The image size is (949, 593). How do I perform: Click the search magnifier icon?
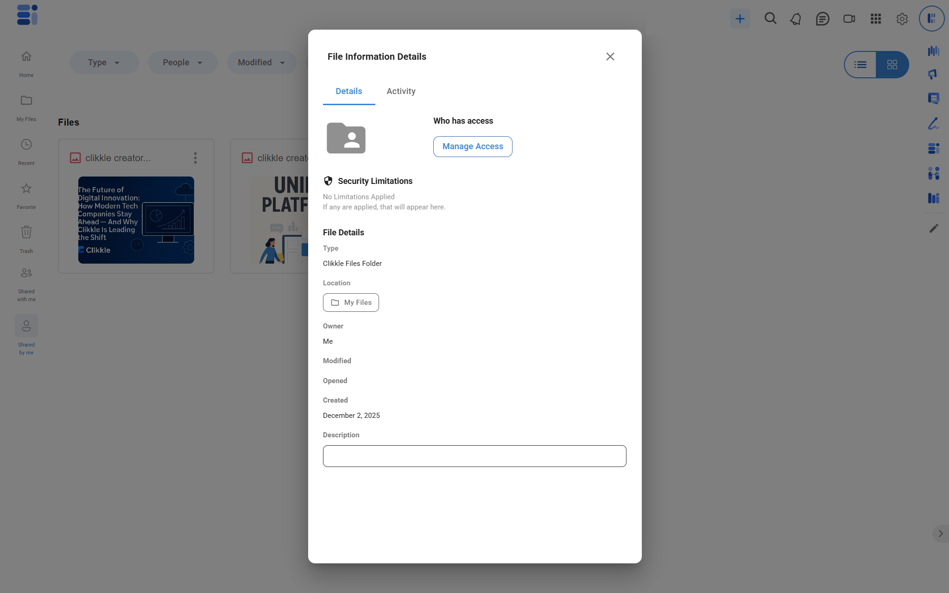click(x=770, y=19)
